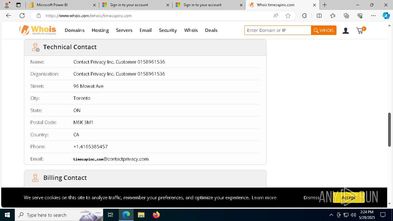Open the tab actions menu icon

tap(18, 5)
